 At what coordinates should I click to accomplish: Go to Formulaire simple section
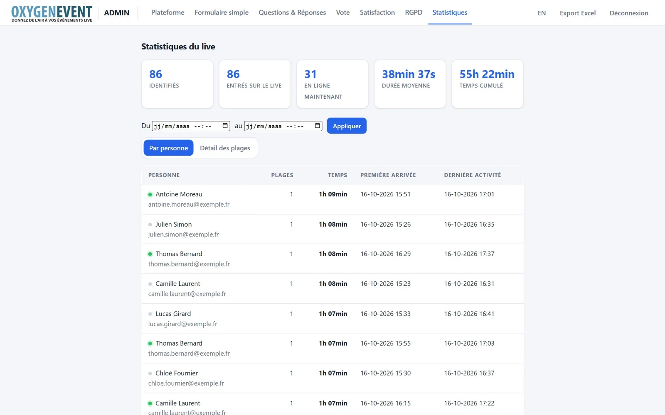(222, 12)
